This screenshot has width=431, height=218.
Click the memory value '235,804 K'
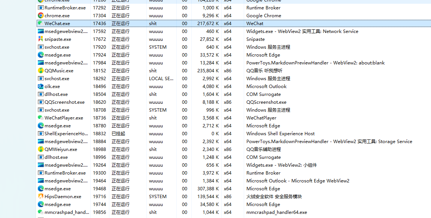click(208, 71)
